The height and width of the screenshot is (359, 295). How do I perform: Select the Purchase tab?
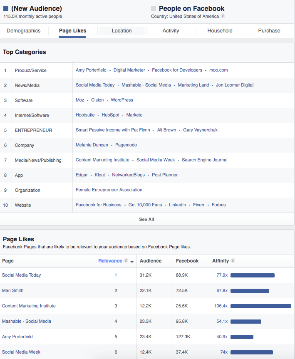pyautogui.click(x=269, y=31)
